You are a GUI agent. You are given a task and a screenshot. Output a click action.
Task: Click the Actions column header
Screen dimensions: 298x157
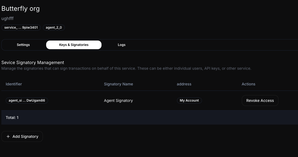tap(248, 84)
